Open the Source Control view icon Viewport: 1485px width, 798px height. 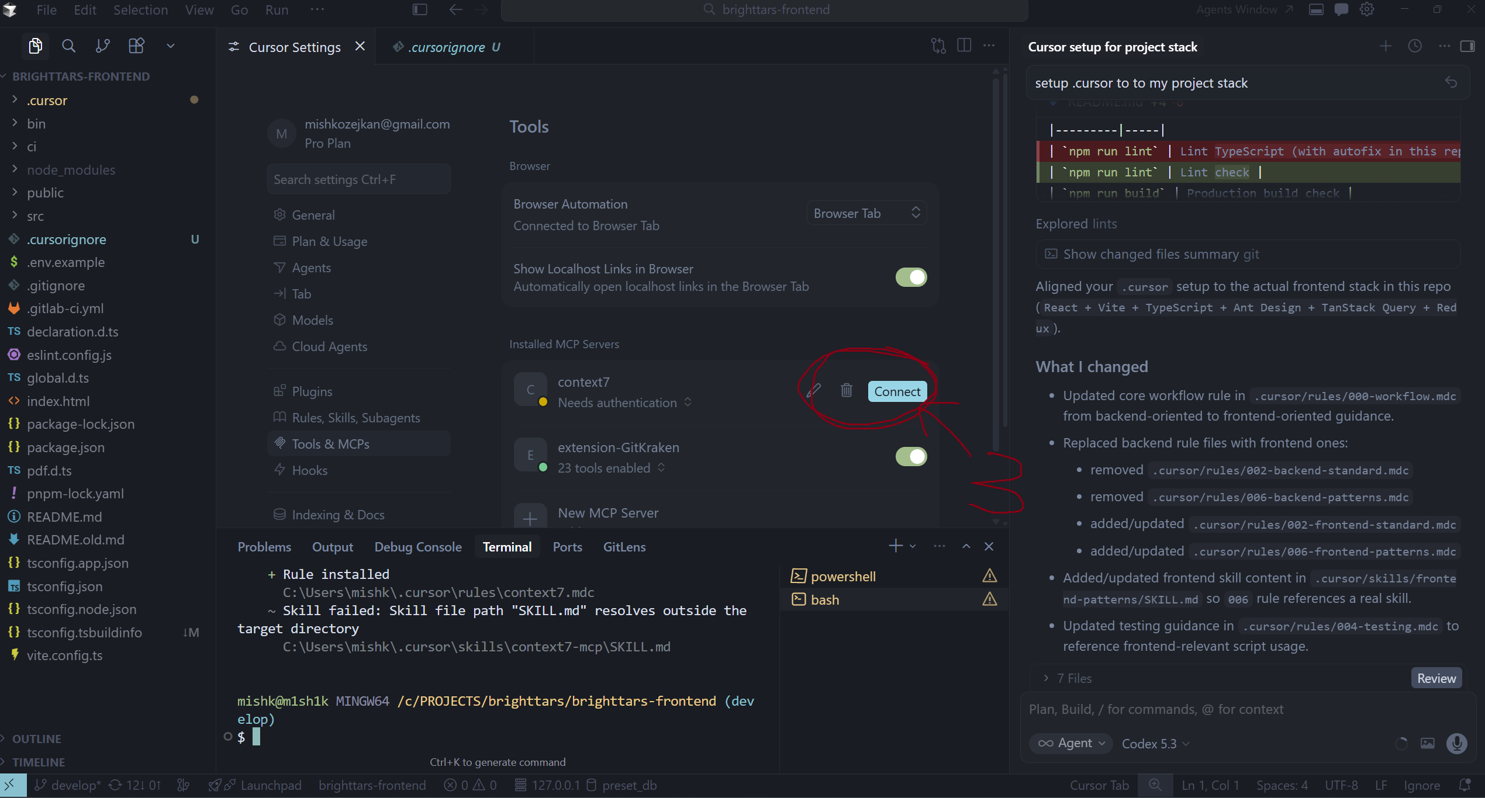pyautogui.click(x=102, y=46)
